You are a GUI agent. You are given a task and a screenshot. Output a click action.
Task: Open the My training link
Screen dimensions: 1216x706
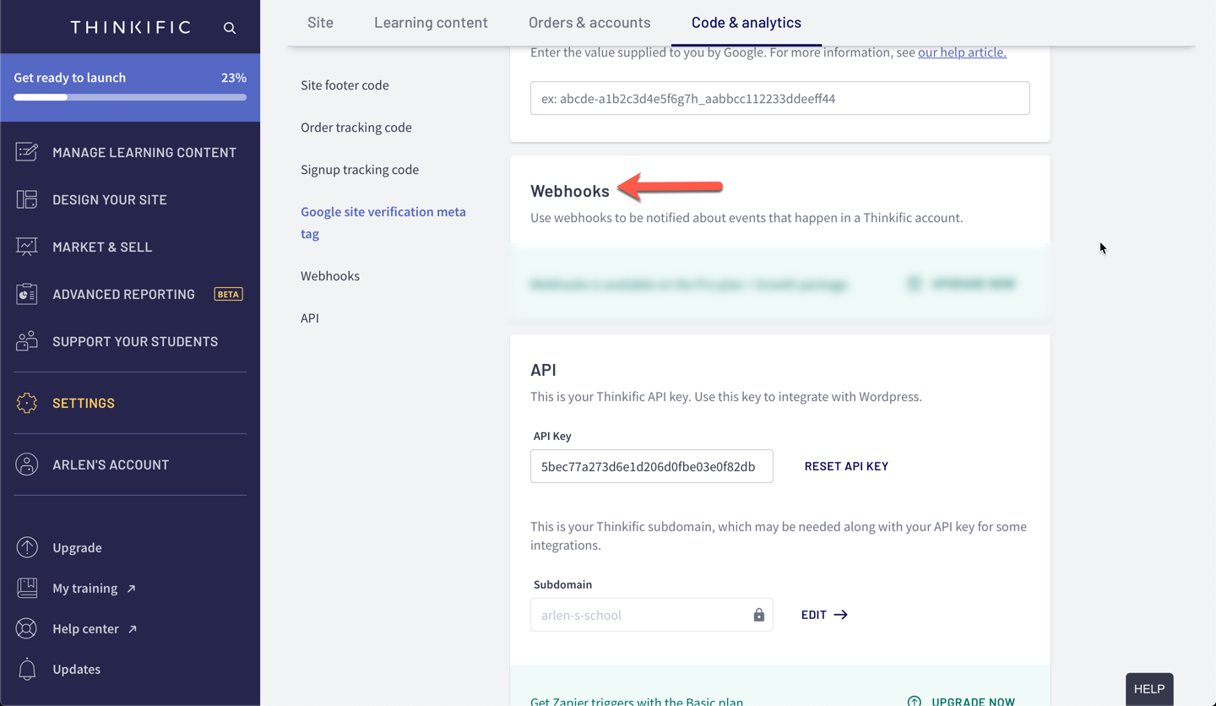[84, 588]
